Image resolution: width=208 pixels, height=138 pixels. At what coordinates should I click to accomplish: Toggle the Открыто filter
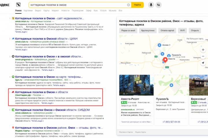[195, 30]
